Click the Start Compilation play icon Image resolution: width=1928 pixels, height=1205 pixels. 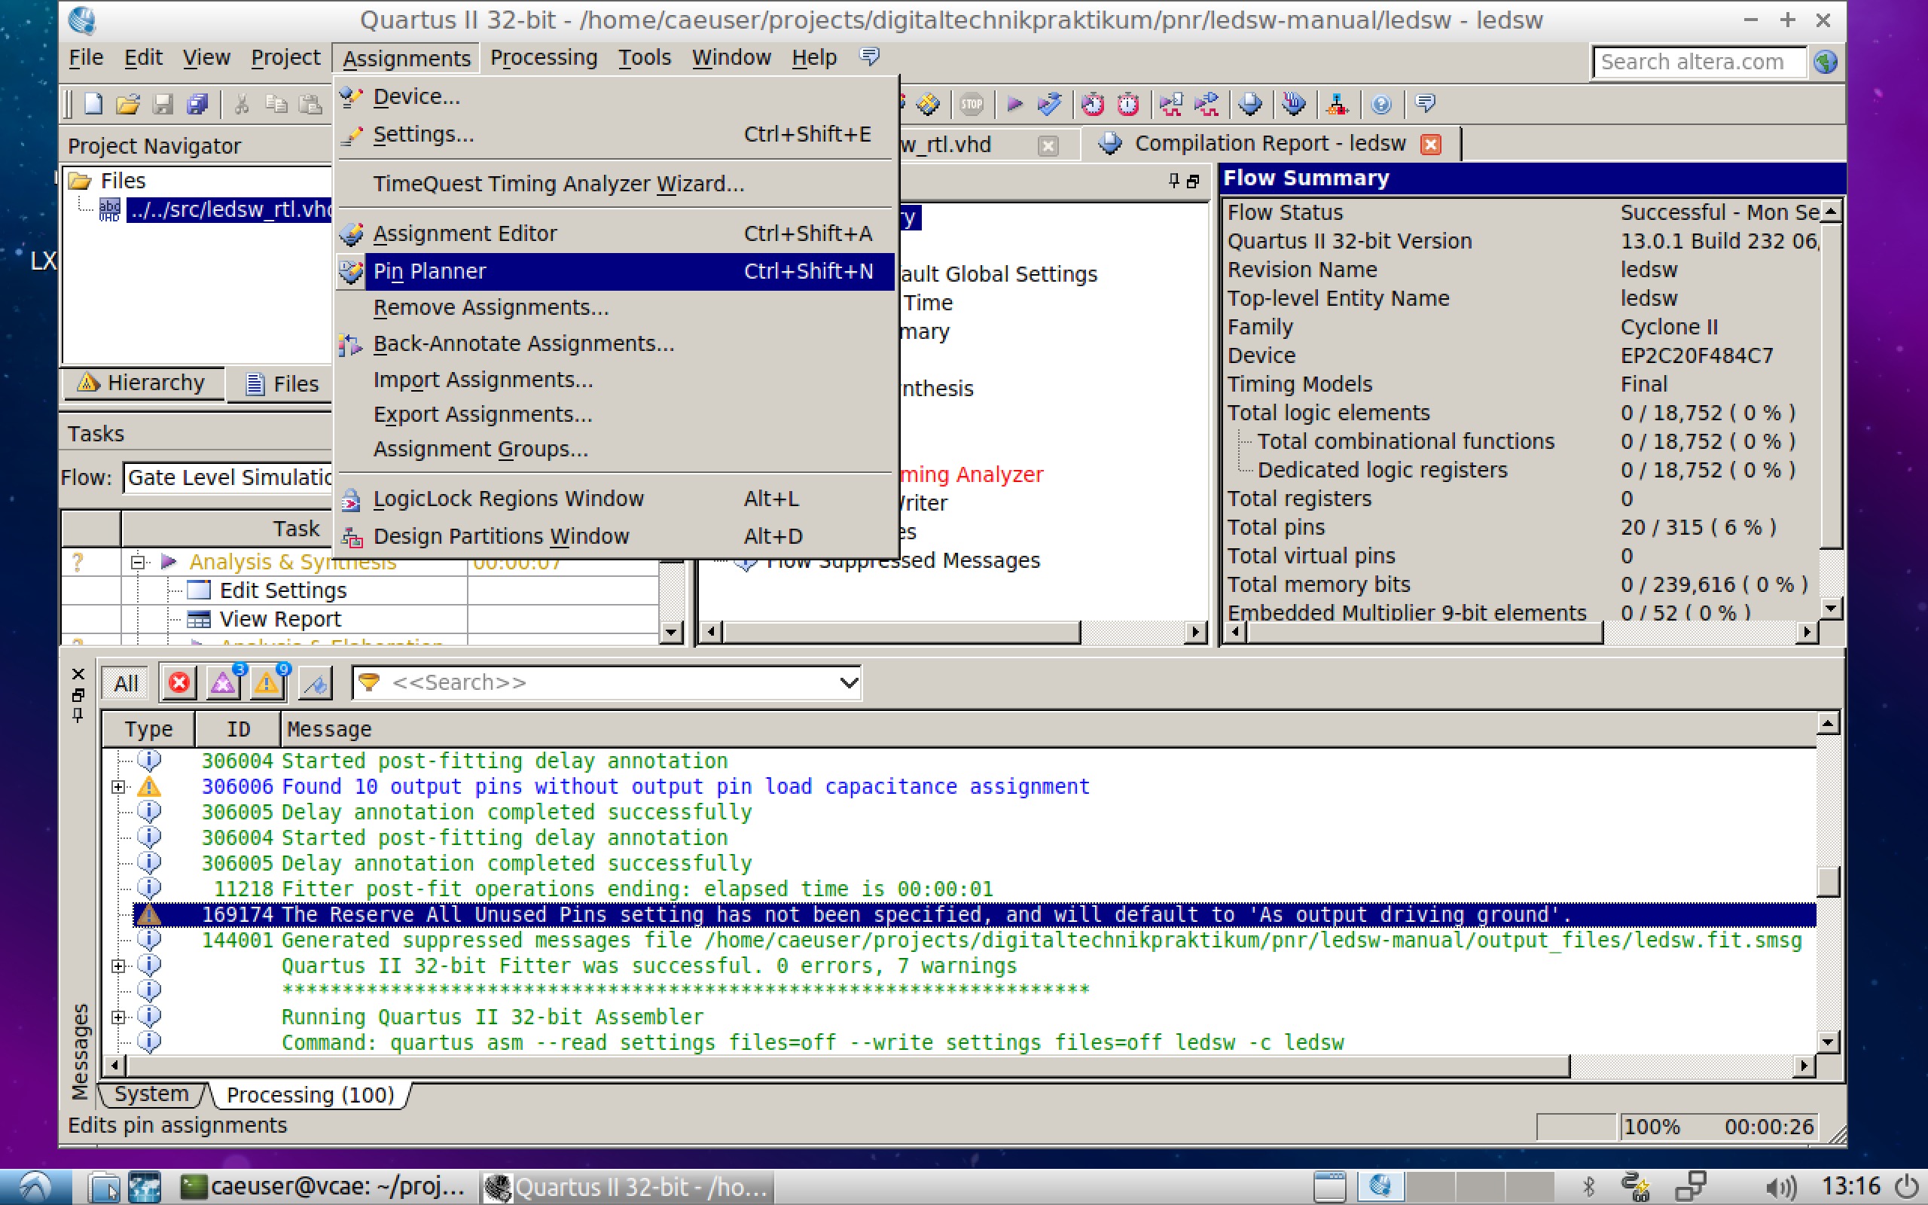[x=1014, y=105]
